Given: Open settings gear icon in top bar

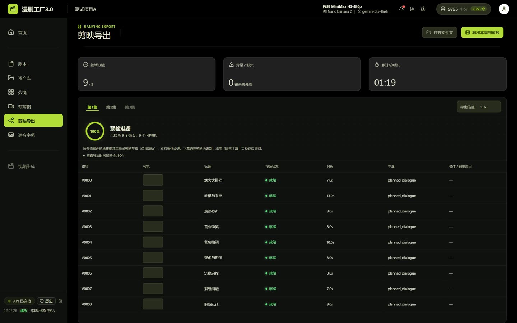Looking at the screenshot, I should point(423,9).
